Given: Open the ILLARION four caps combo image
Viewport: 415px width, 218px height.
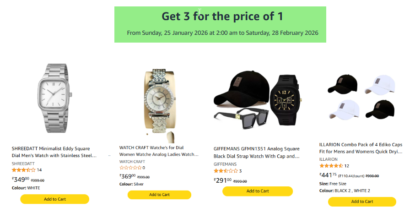Looking at the screenshot, I should coord(361,98).
